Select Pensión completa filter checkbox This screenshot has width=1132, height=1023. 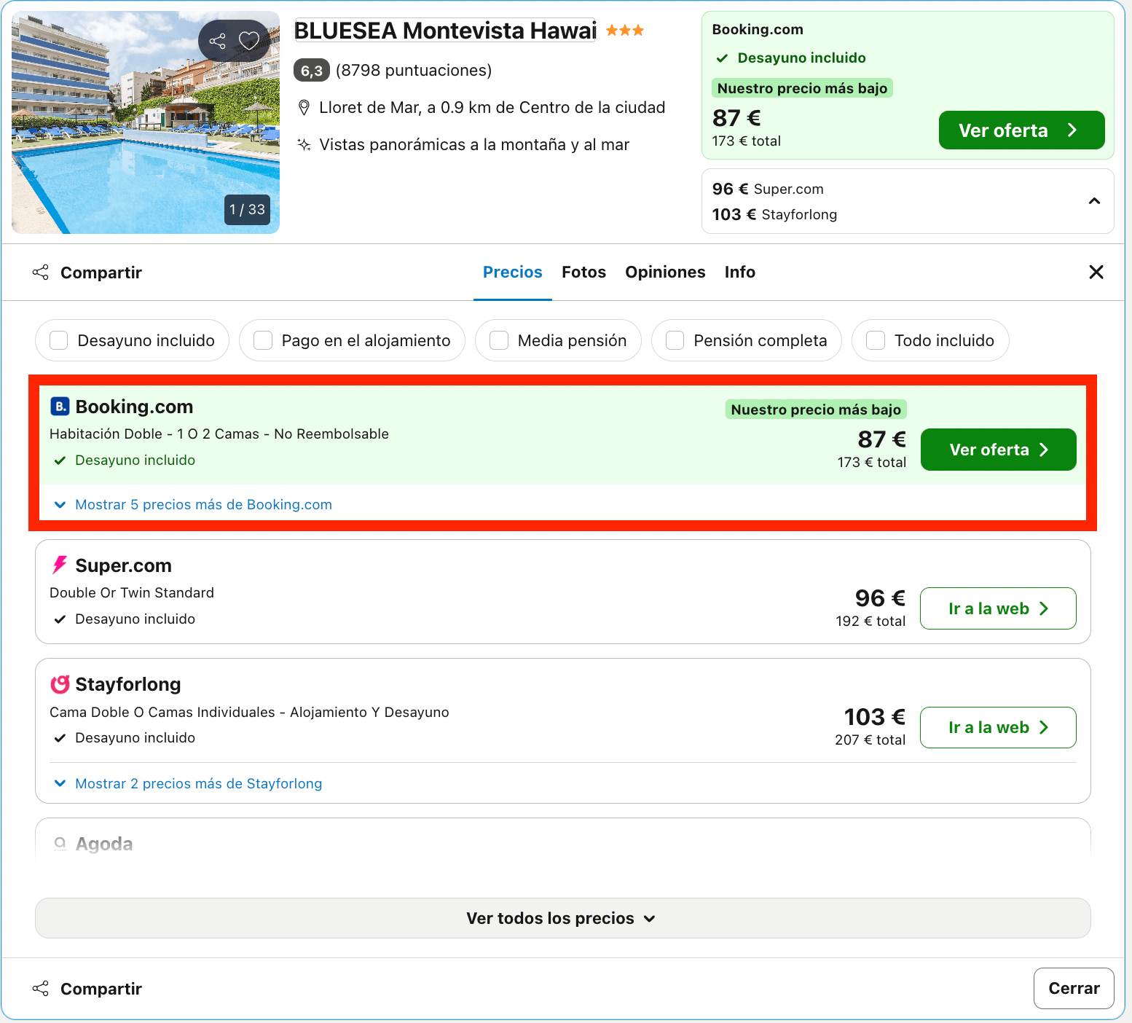tap(675, 340)
